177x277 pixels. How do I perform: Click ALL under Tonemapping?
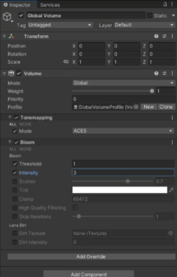click(13, 124)
